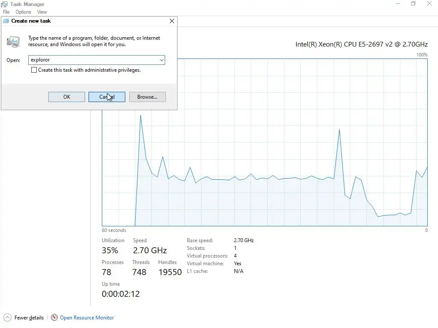Restore down the Task Manager window
Image resolution: width=438 pixels, height=328 pixels.
[414, 4]
